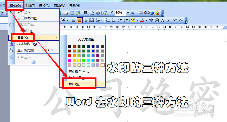The height and width of the screenshot is (122, 227).
Task: Toggle Align Right alignment
Action: coord(86,20)
